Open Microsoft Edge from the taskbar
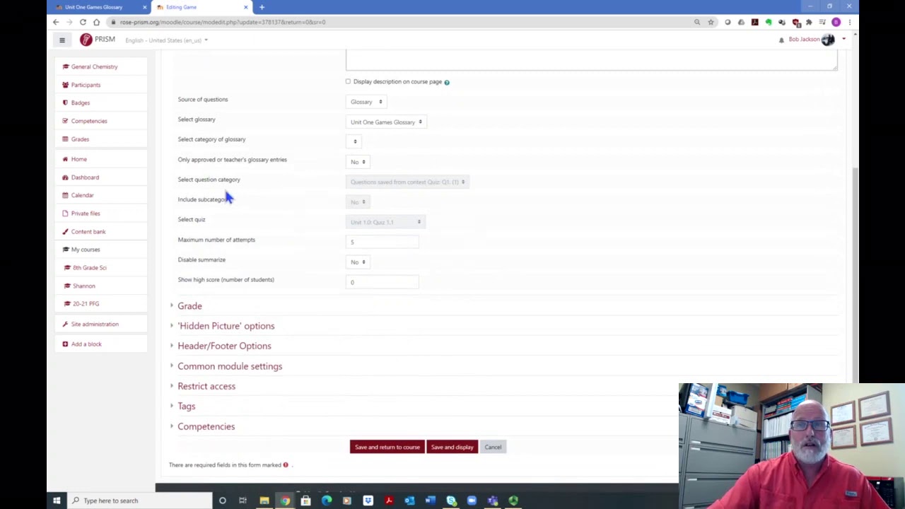The height and width of the screenshot is (509, 905). (326, 501)
